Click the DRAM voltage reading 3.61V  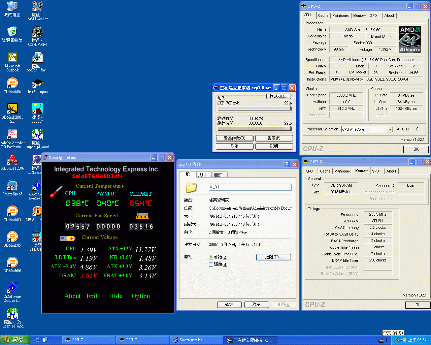[x=89, y=276]
